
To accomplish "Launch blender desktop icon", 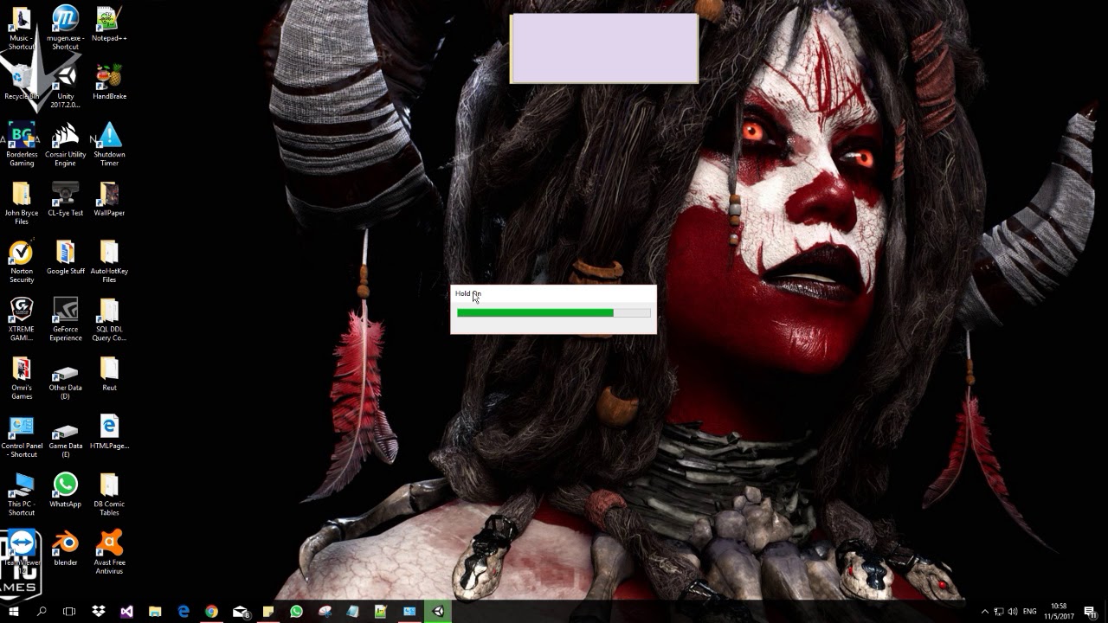I will coord(65,549).
